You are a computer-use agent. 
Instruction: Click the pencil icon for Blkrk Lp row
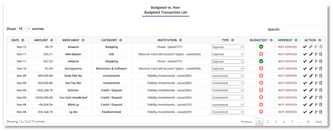point(311,105)
